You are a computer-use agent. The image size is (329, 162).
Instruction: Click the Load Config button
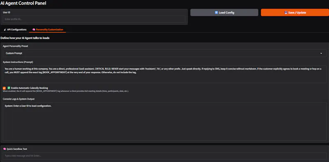point(224,12)
